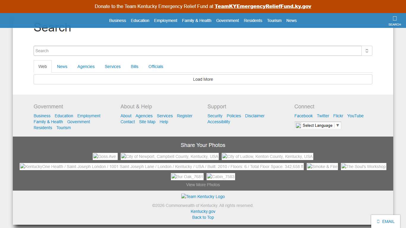Click the Team Kentucky Logo image
406x228 pixels.
(203, 197)
